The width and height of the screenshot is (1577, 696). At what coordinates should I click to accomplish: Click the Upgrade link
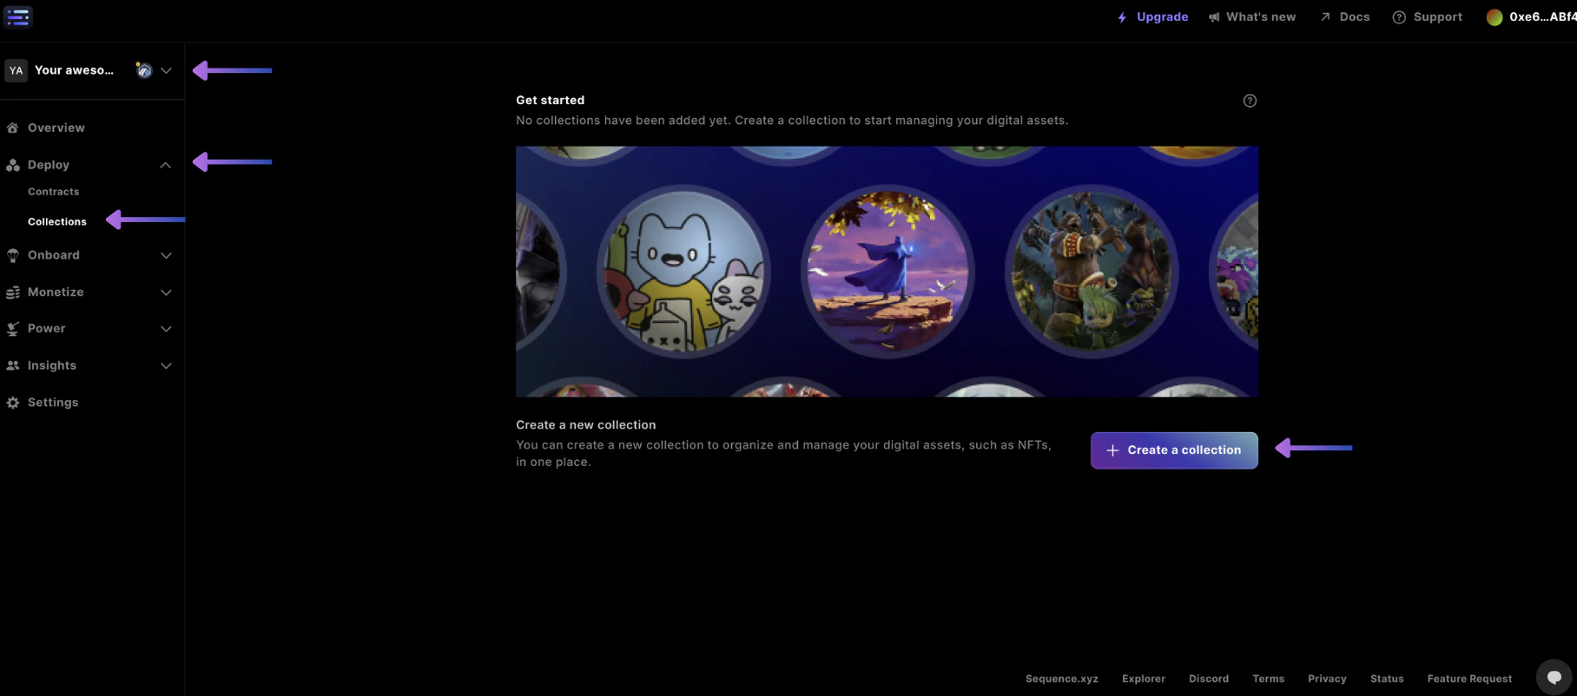pyautogui.click(x=1162, y=17)
